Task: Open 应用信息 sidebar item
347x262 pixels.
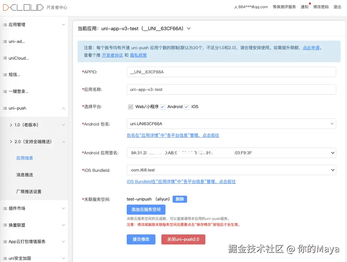Action: point(25,158)
